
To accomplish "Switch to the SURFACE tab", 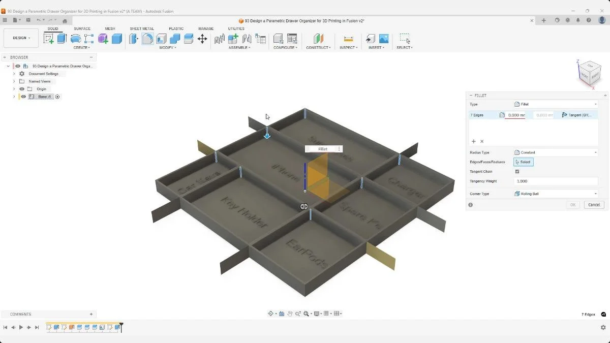I will [x=82, y=28].
